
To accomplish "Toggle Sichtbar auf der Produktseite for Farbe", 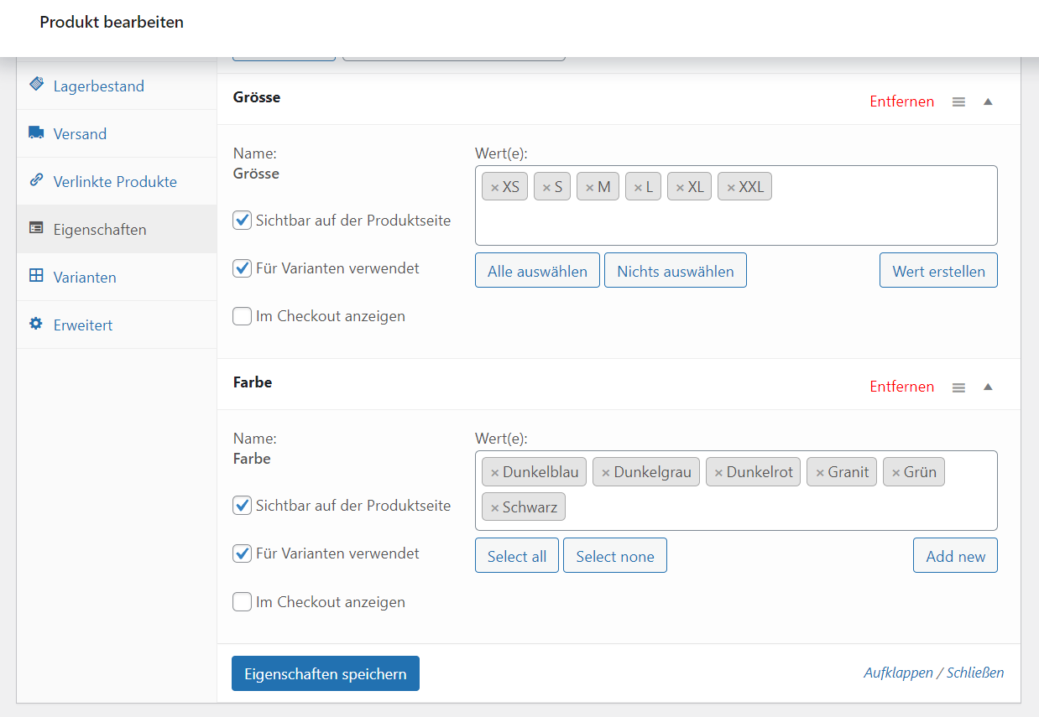I will point(242,506).
